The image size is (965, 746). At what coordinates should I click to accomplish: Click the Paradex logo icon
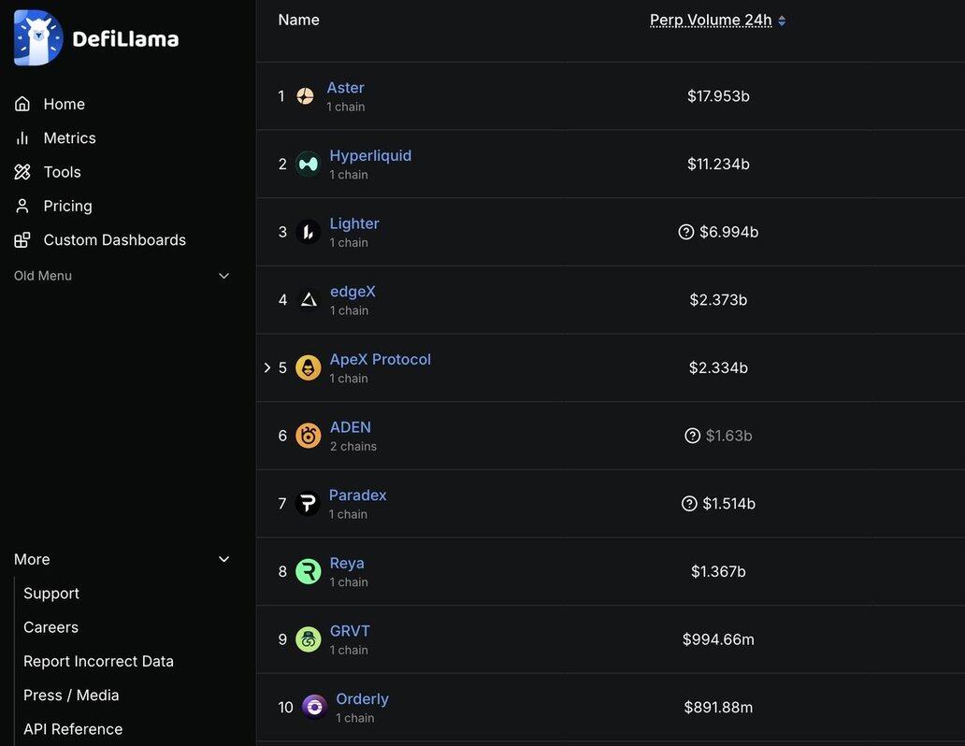(x=307, y=504)
